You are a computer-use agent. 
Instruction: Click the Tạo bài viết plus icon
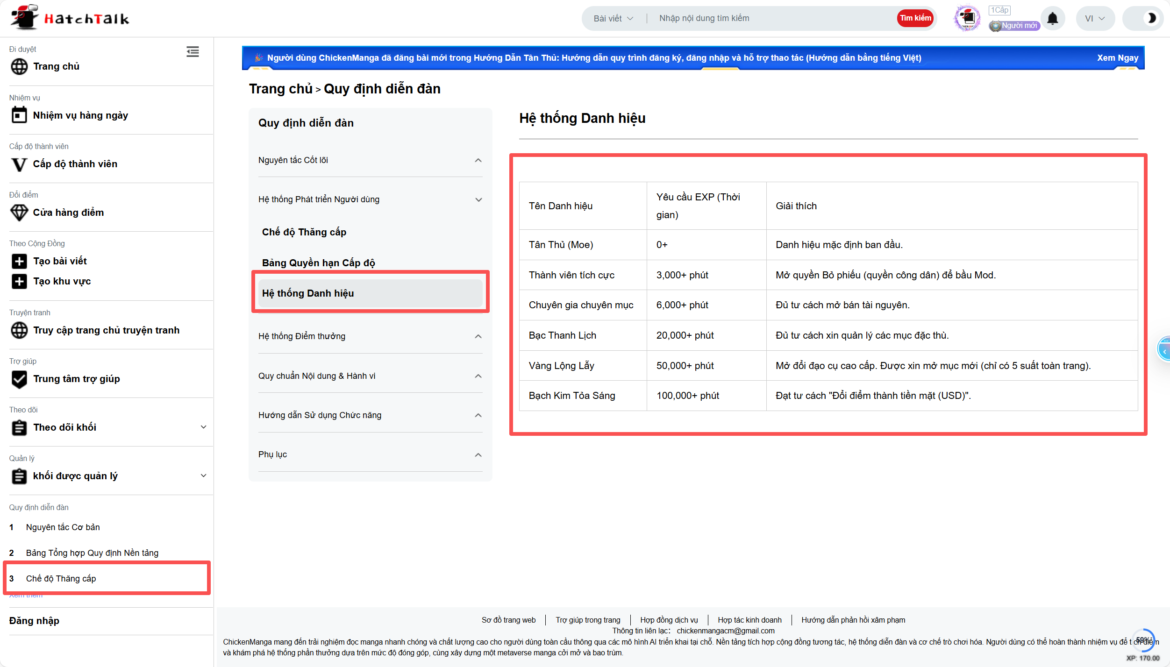(x=19, y=261)
